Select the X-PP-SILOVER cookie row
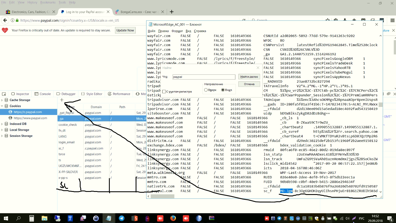 101,172
